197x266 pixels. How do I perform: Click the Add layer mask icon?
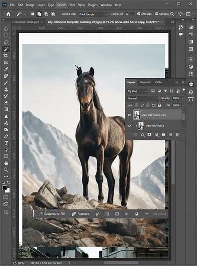[x=149, y=135]
